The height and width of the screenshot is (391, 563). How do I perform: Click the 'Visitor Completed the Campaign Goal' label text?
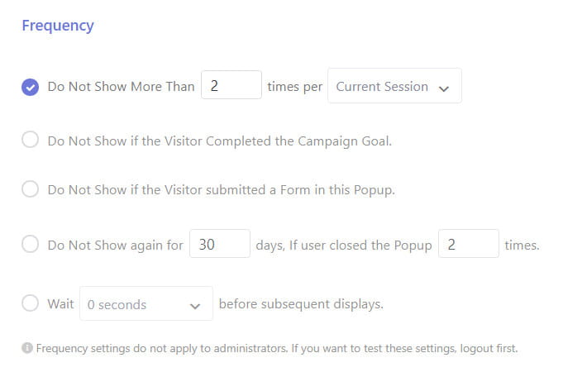[219, 141]
